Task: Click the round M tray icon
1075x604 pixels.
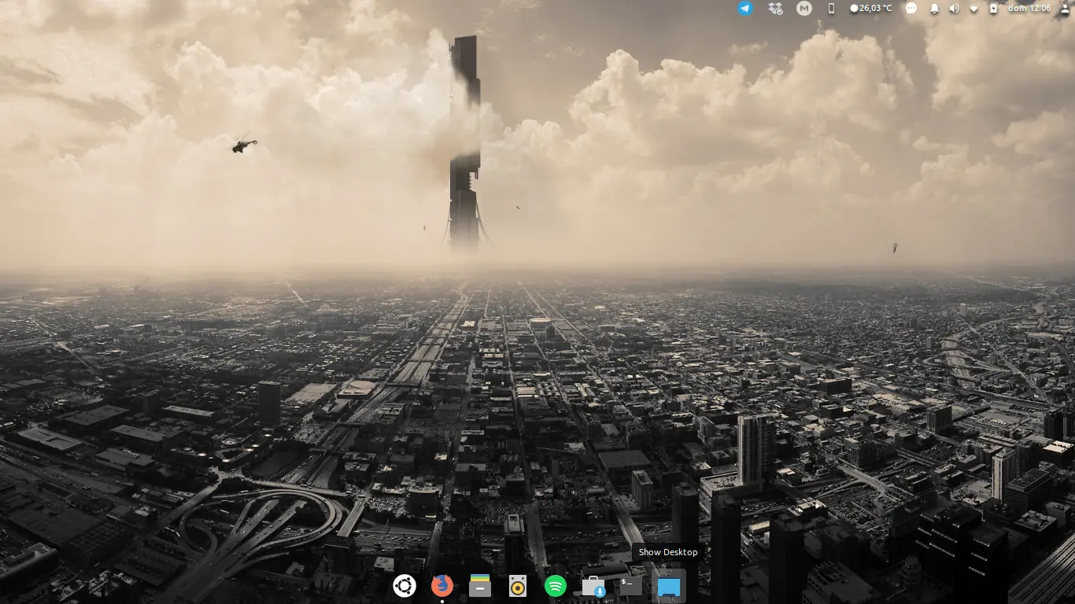Action: click(803, 9)
